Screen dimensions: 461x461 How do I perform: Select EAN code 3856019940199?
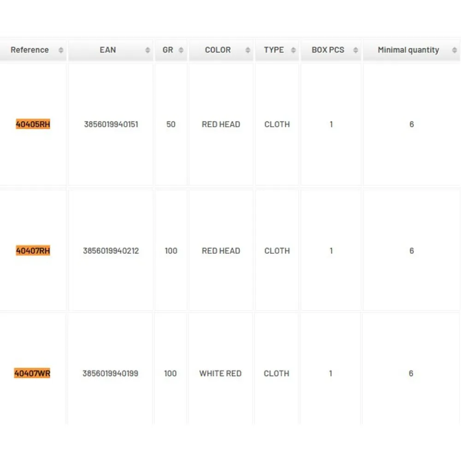click(110, 373)
